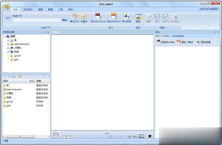Click the Go button beside quick open
This screenshot has height=145, width=222.
coord(64,20)
